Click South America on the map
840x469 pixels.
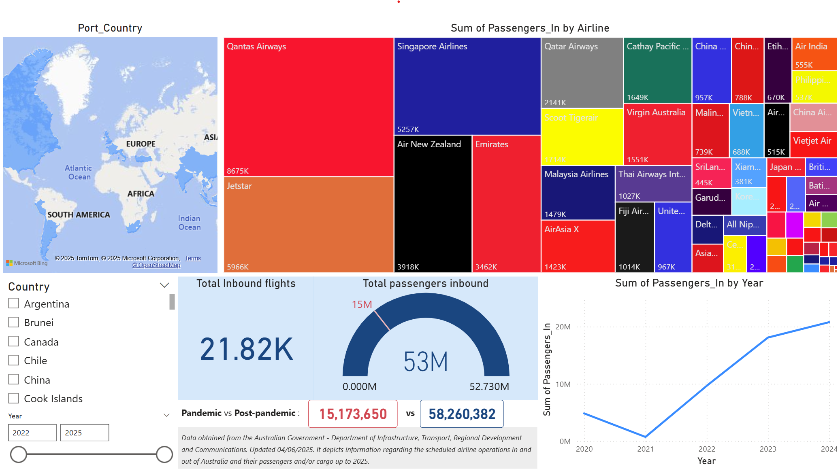[x=79, y=214]
